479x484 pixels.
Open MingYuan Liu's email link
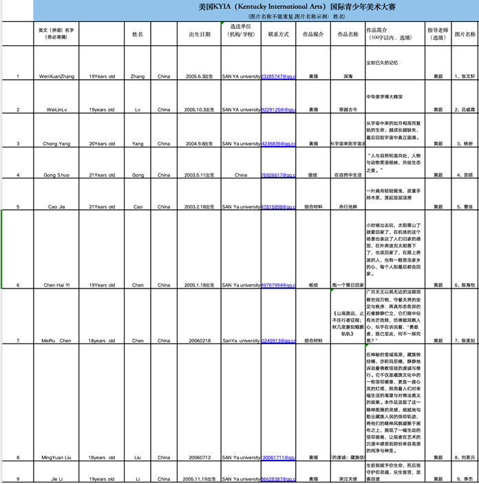[278, 457]
